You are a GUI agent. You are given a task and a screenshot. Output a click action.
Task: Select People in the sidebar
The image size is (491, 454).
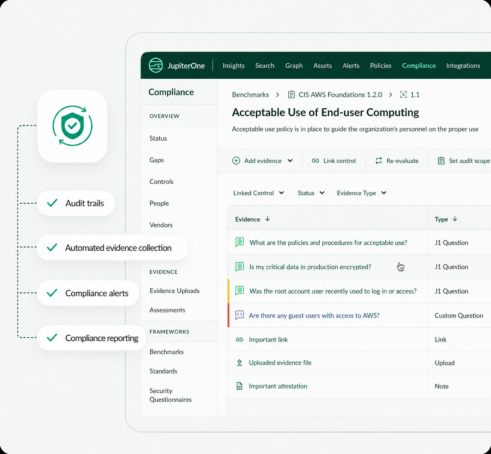pyautogui.click(x=159, y=203)
